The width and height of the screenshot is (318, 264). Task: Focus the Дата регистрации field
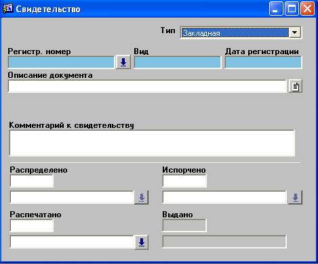(x=263, y=62)
